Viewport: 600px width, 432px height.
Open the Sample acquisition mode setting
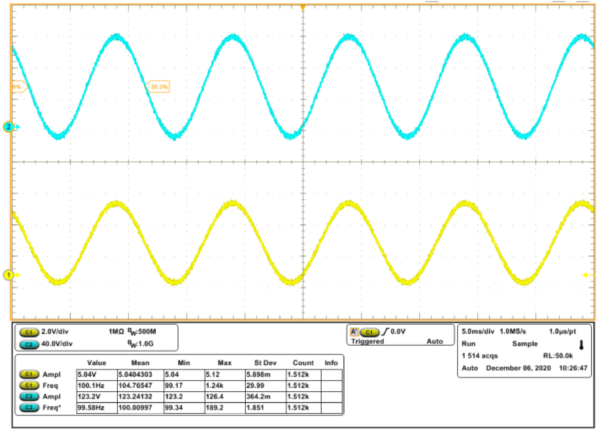[525, 344]
